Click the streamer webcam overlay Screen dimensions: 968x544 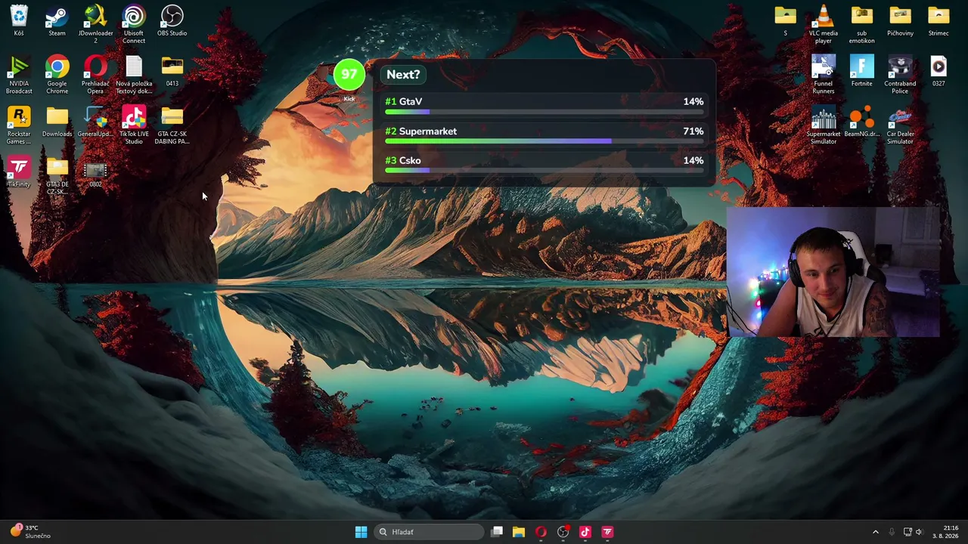[833, 272]
